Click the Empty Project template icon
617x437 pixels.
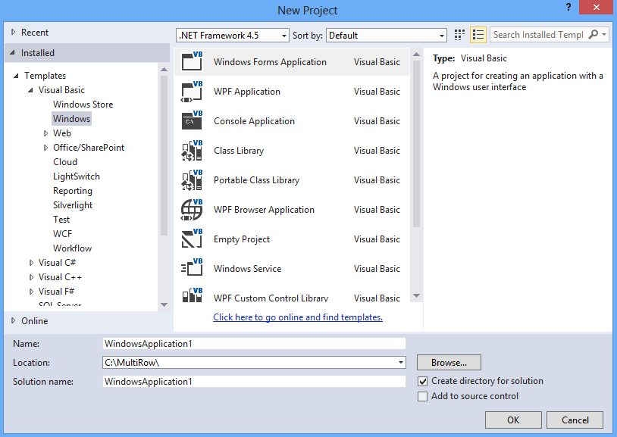[192, 239]
